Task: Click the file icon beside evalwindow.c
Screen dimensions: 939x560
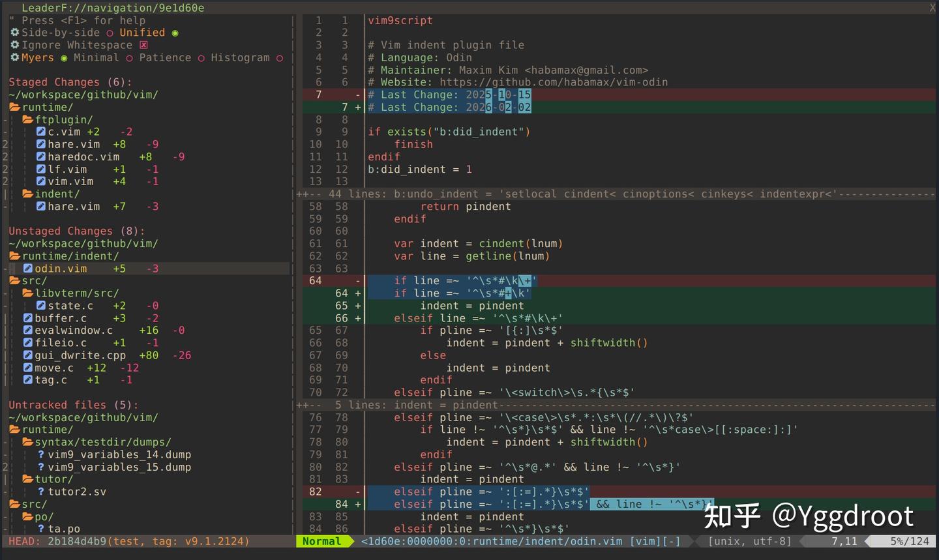Action: click(28, 331)
